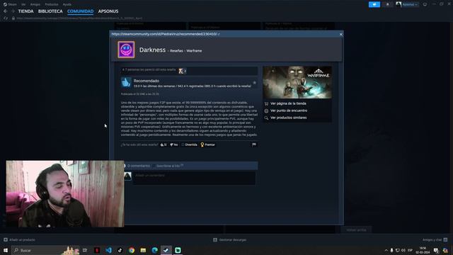This screenshot has height=255, width=453.
Task: Open the Windows Start menu
Action: 6,250
